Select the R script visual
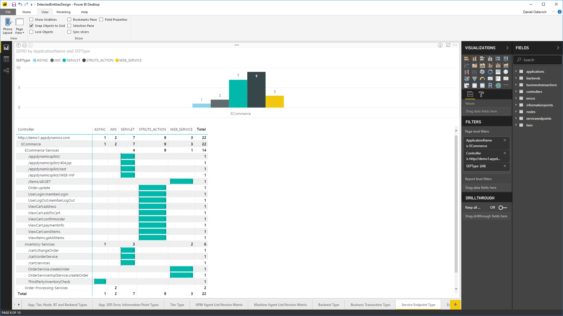Image resolution: width=563 pixels, height=316 pixels. pos(490,85)
